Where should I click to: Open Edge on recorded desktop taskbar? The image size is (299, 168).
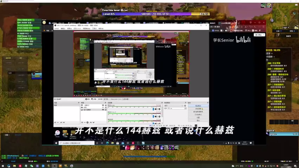point(107,143)
